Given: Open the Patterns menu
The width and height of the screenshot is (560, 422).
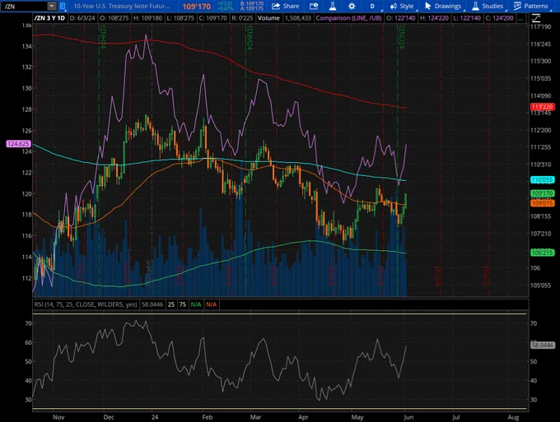Looking at the screenshot, I should pos(530,6).
